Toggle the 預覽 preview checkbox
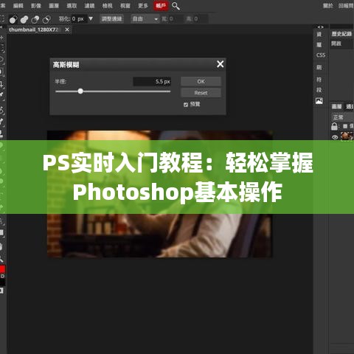354x354 pixels. tap(186, 105)
